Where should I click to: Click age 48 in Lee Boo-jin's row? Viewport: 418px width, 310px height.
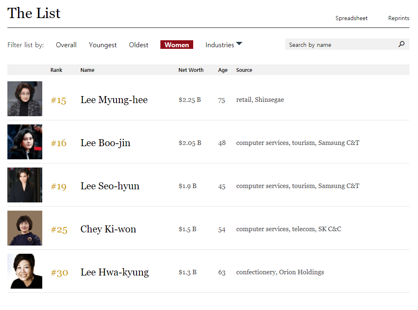tap(222, 143)
